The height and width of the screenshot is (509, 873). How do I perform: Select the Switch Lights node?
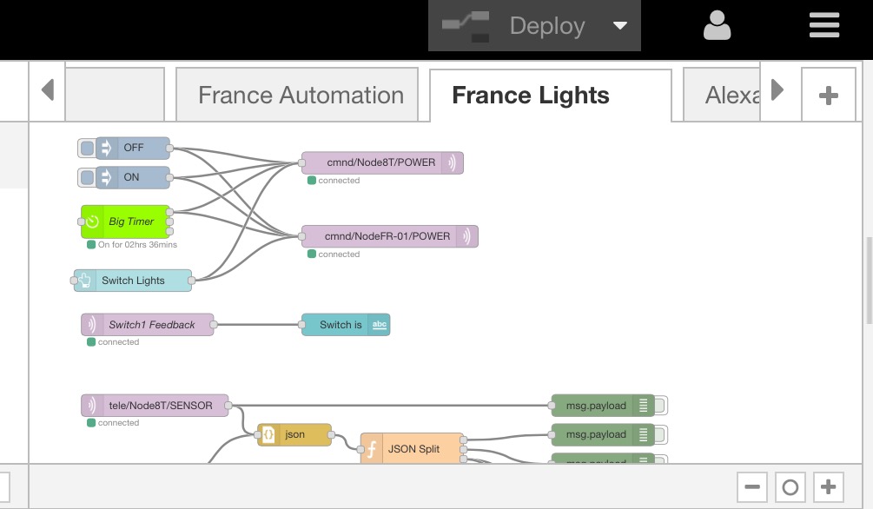coord(133,281)
